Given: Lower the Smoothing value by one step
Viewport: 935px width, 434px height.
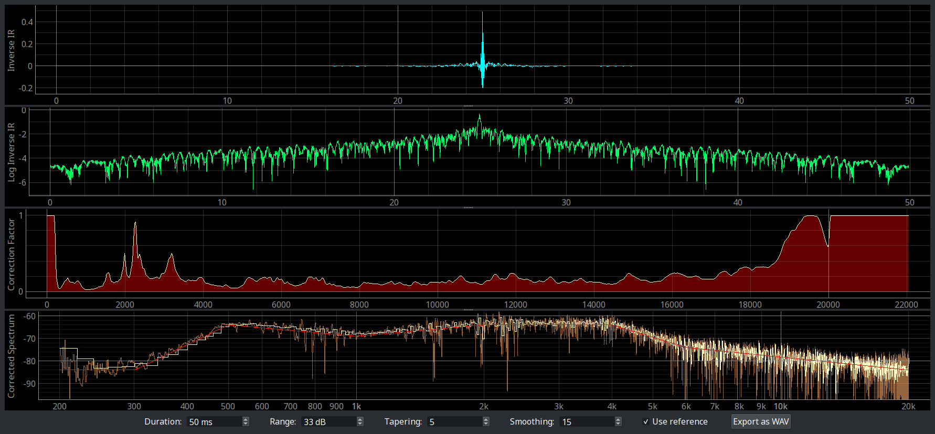Looking at the screenshot, I should click(618, 424).
